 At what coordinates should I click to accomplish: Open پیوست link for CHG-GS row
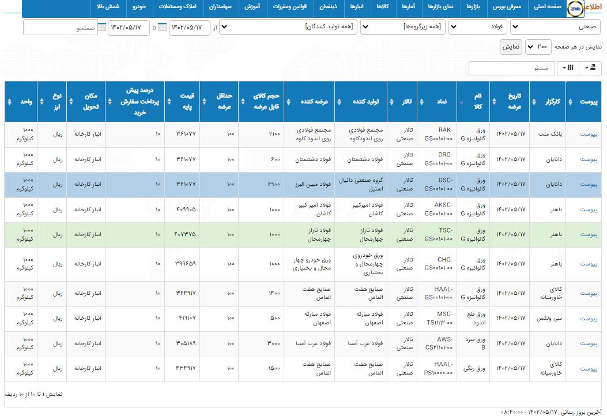point(589,264)
